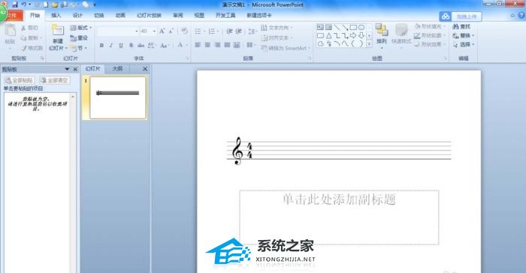The height and width of the screenshot is (273, 526).
Task: Click the Paste All (全部粘贴) clipboard button
Action: (x=20, y=80)
